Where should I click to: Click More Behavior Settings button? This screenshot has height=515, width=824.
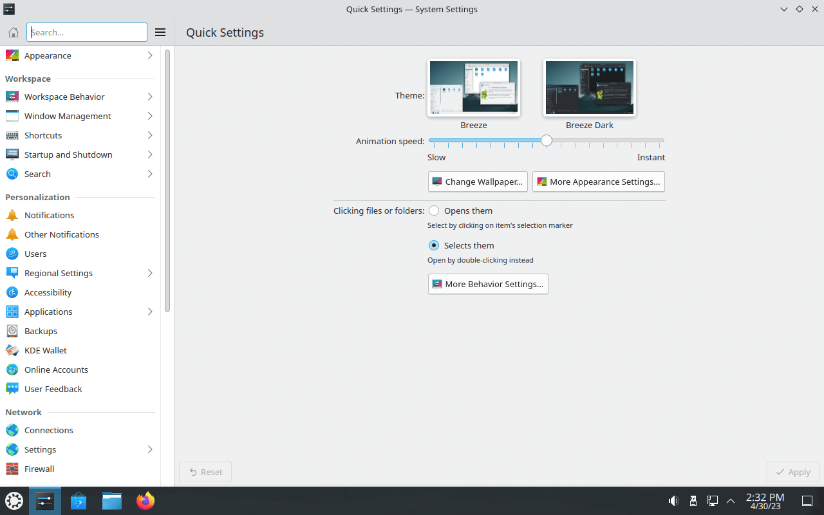click(488, 284)
